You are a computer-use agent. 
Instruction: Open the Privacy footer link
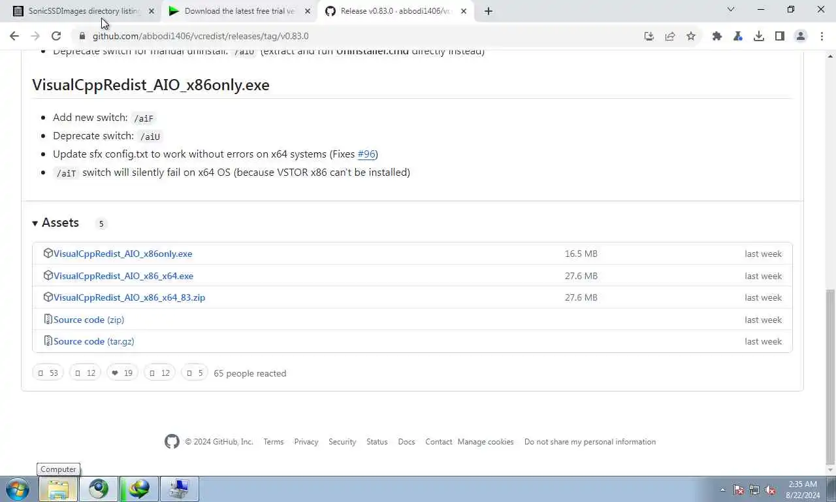pyautogui.click(x=306, y=442)
